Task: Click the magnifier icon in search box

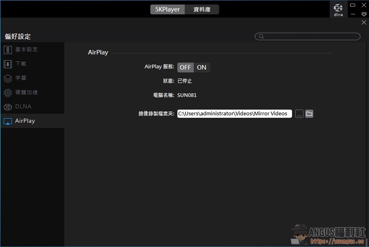Action: (261, 36)
